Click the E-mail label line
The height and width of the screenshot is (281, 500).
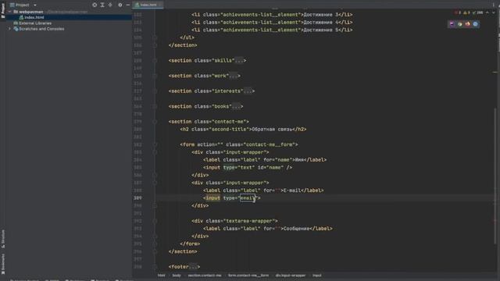coord(263,190)
